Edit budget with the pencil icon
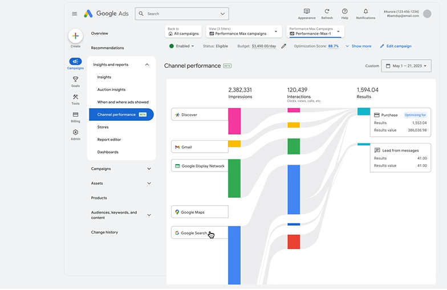The height and width of the screenshot is (290, 447). 283,46
